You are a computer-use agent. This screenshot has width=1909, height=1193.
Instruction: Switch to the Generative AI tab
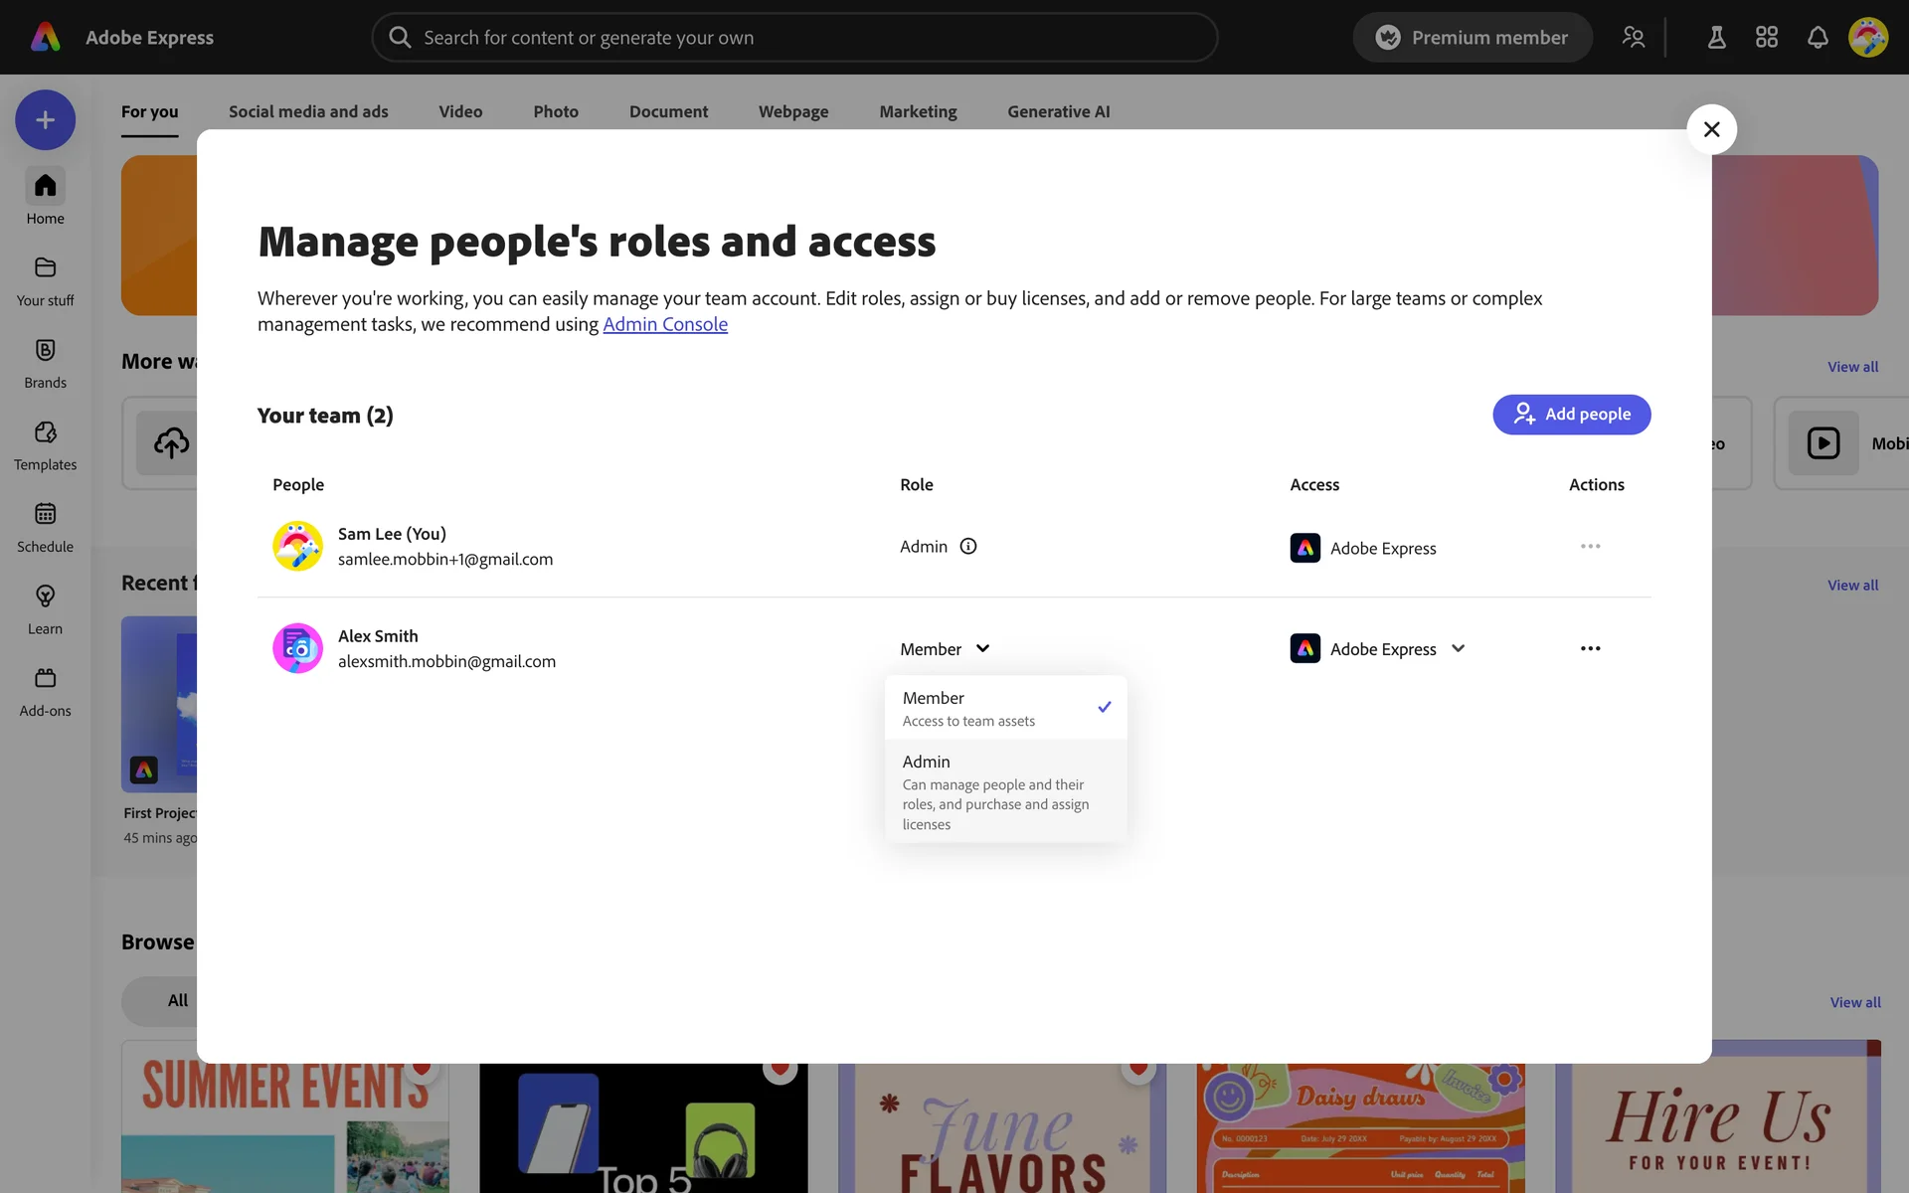click(x=1058, y=112)
